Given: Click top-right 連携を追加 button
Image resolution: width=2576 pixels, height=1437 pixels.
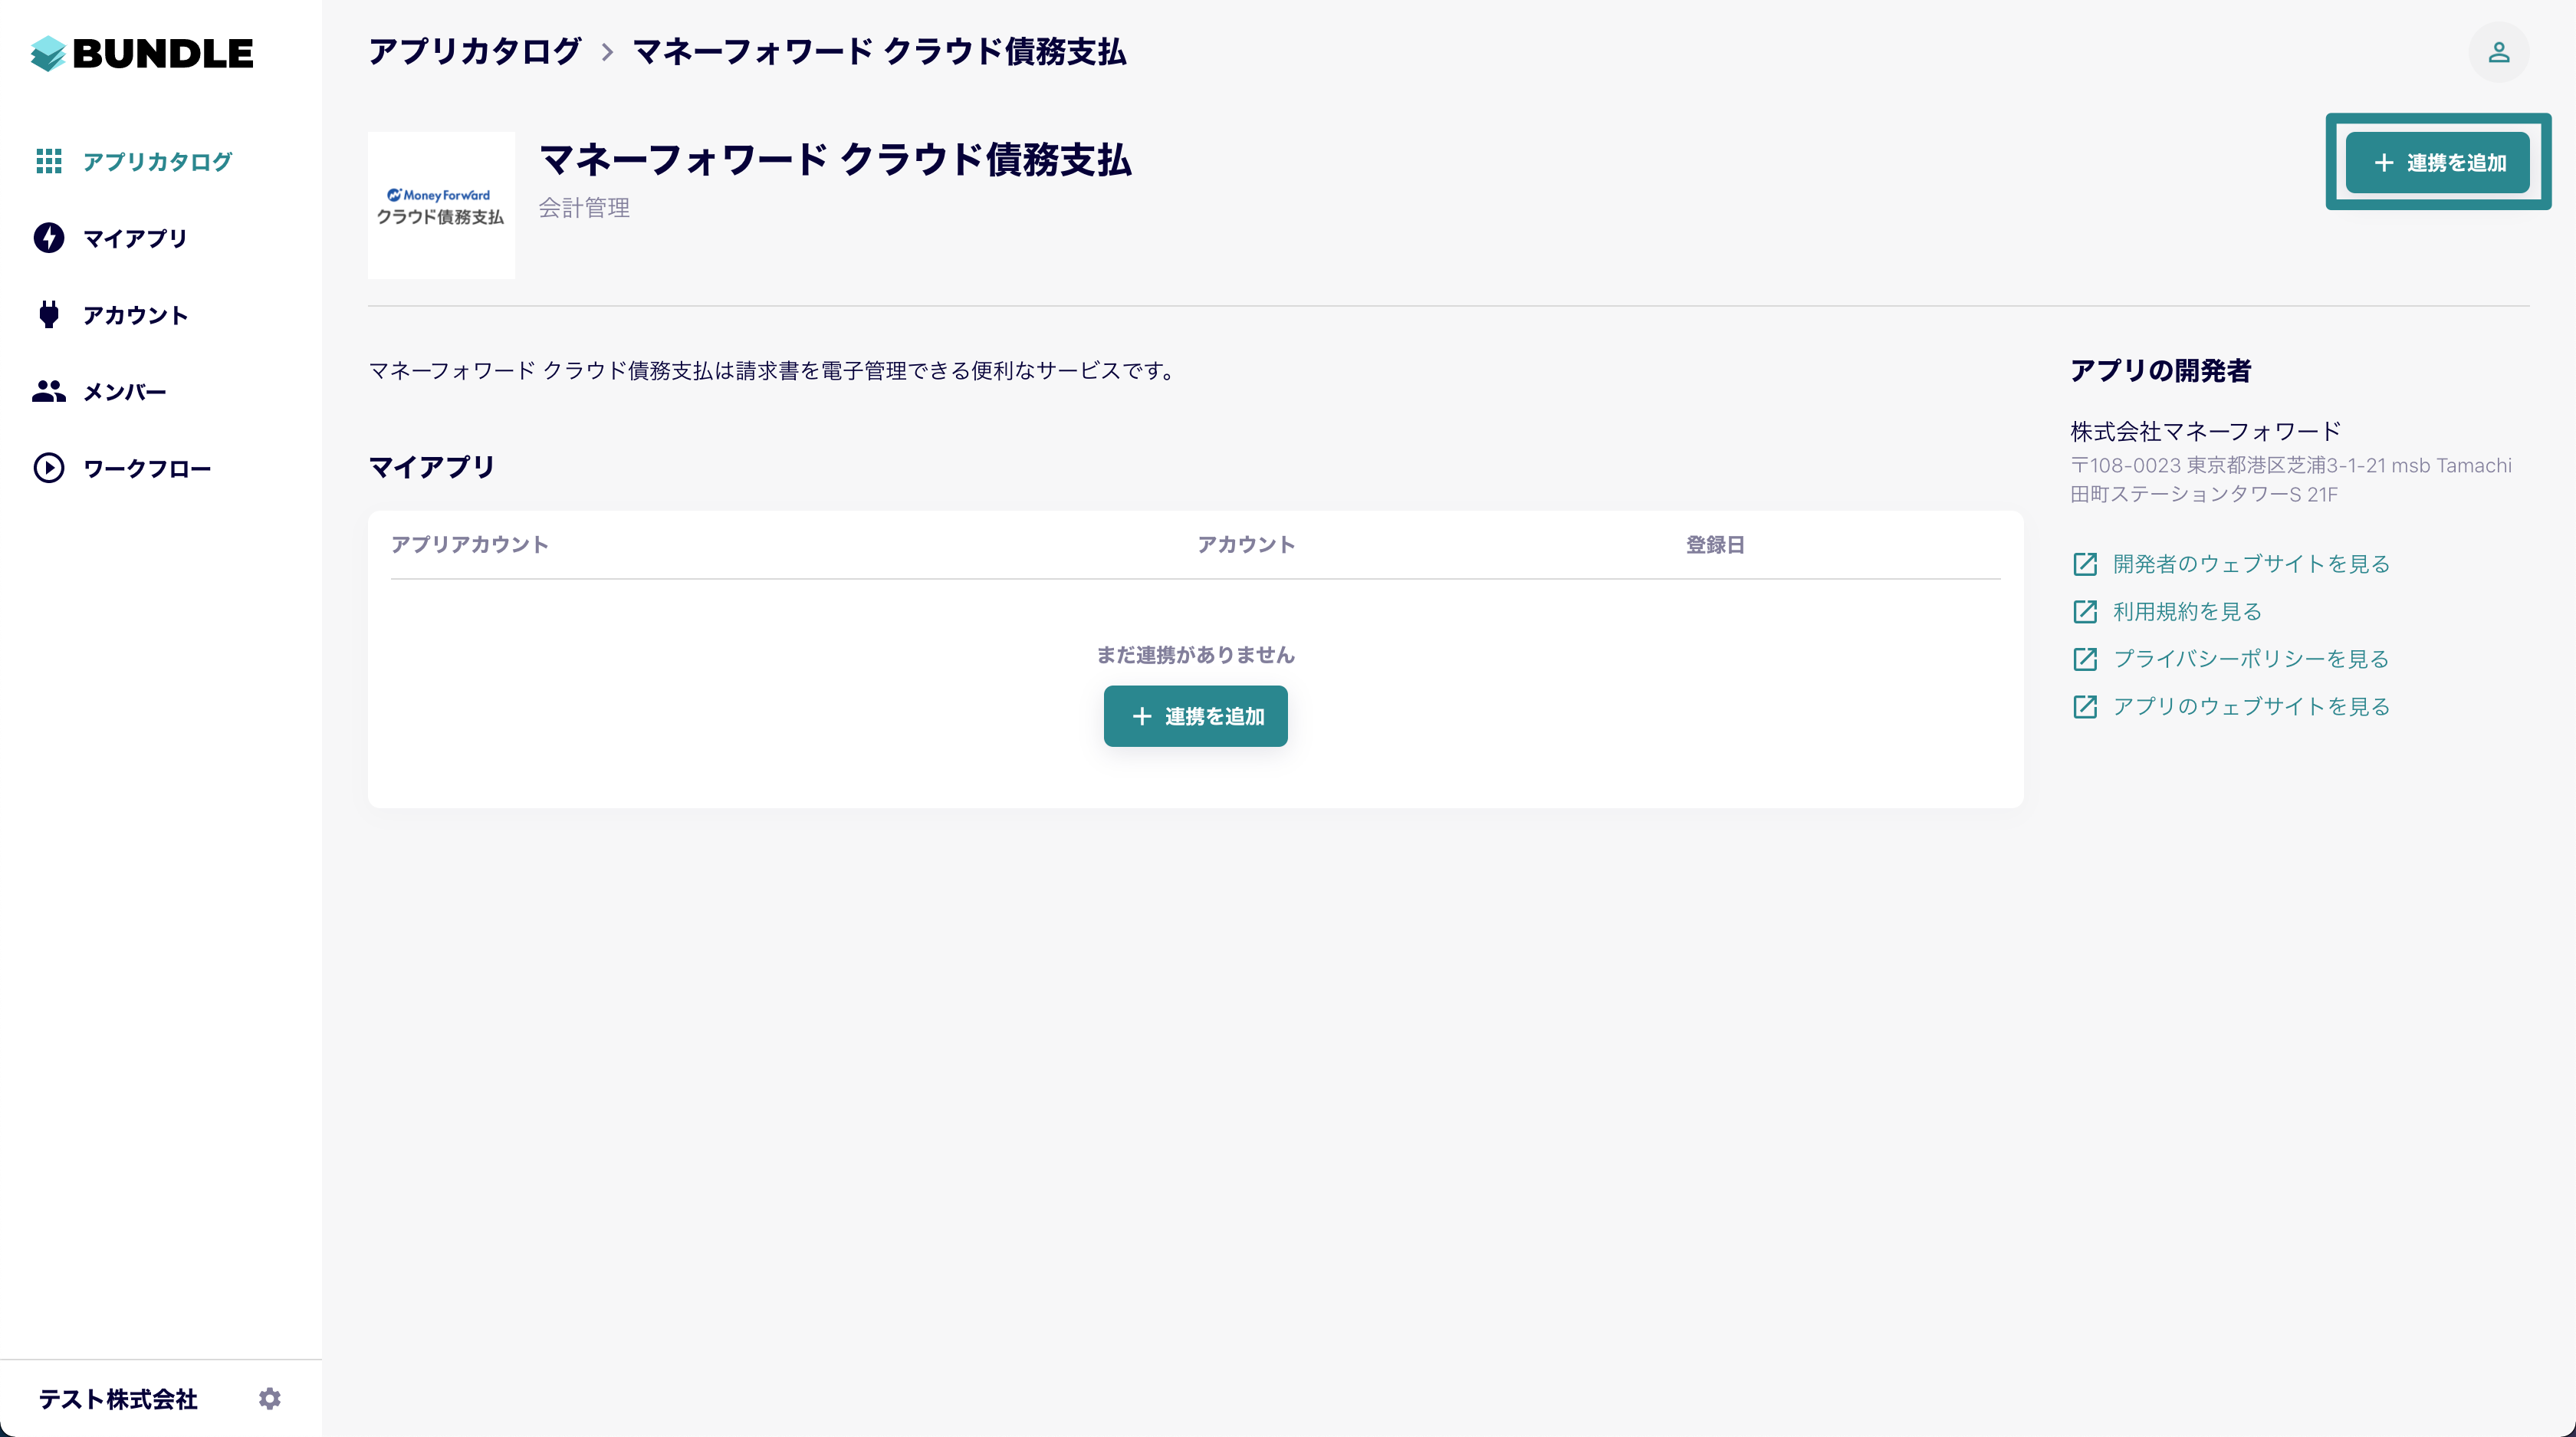Looking at the screenshot, I should pyautogui.click(x=2438, y=162).
